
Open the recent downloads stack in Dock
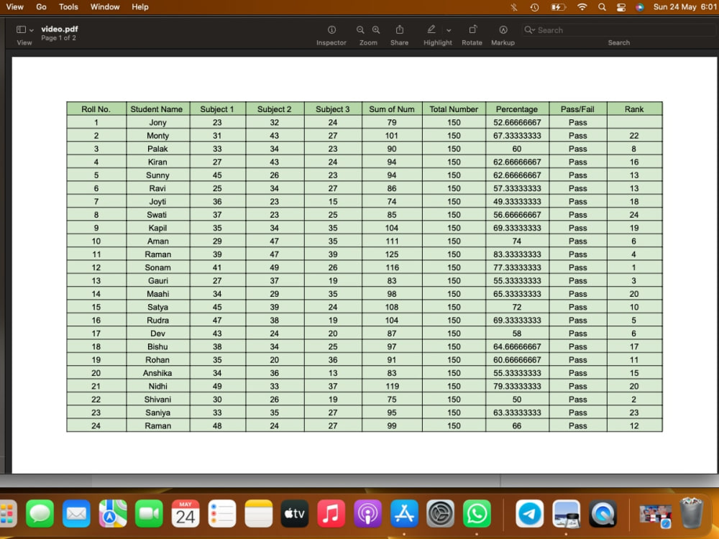pos(655,515)
